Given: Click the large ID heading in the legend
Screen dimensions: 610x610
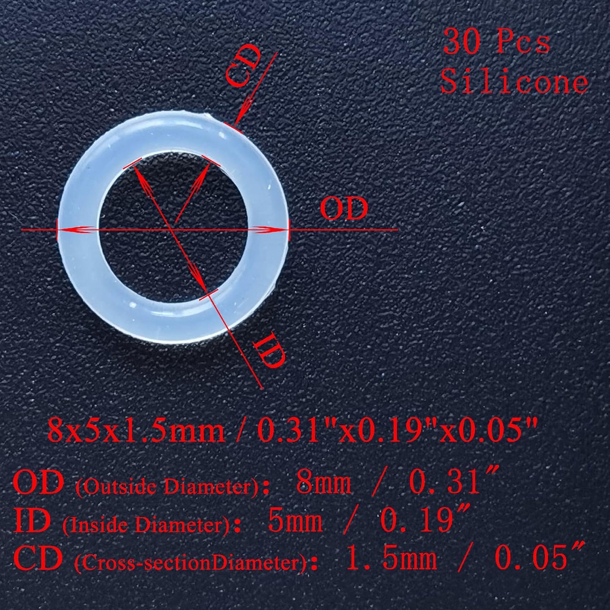Looking at the screenshot, I should [x=32, y=521].
